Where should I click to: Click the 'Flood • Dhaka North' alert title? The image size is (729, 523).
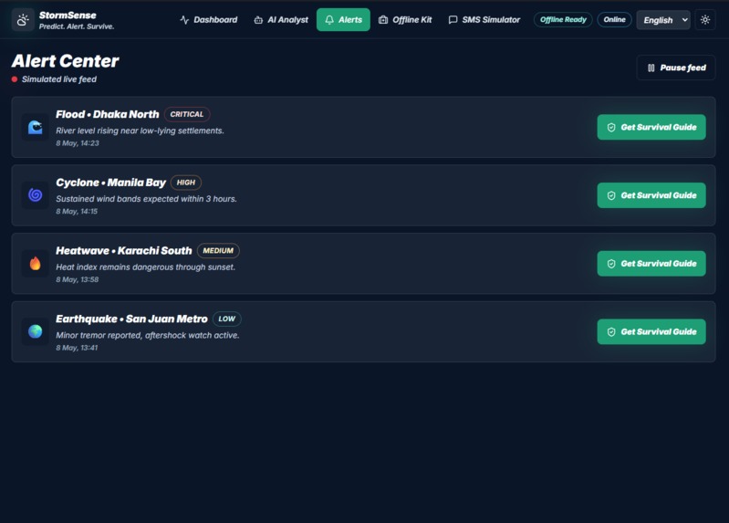108,114
